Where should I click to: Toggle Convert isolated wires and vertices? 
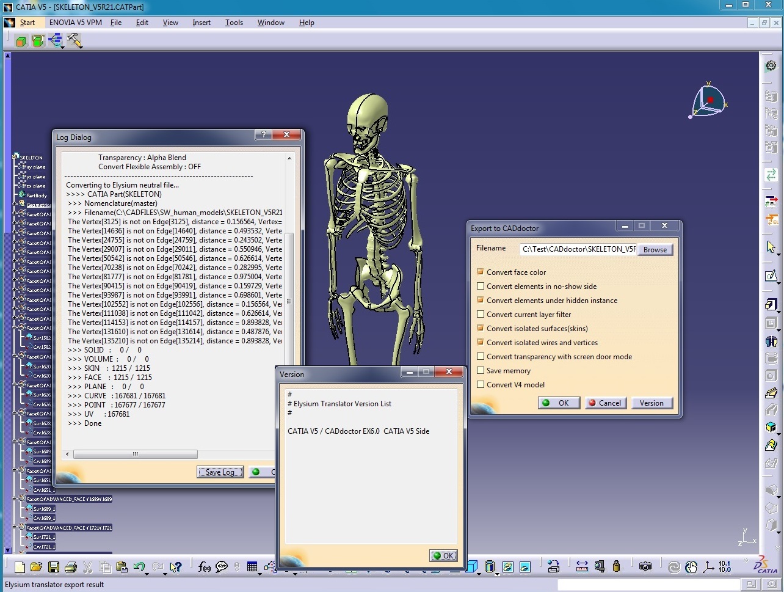click(x=481, y=342)
